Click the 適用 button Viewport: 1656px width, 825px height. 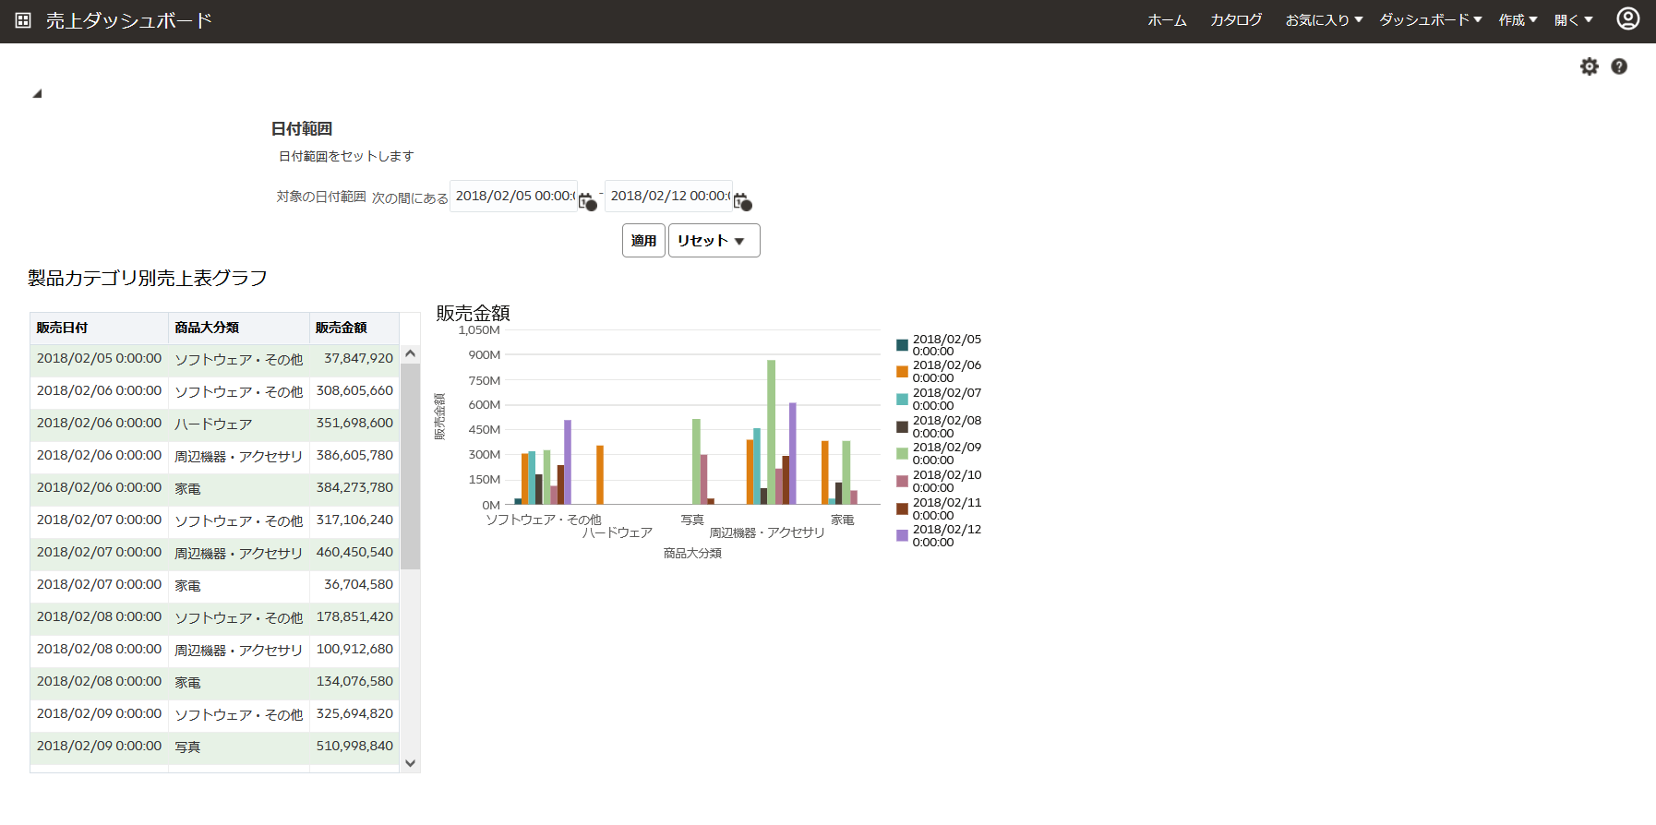tap(643, 241)
